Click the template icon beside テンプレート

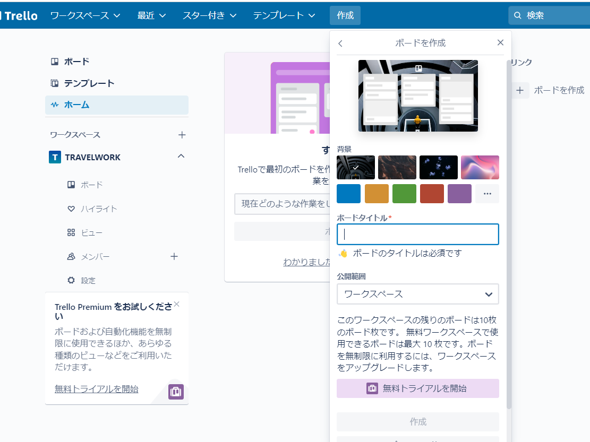pyautogui.click(x=55, y=83)
